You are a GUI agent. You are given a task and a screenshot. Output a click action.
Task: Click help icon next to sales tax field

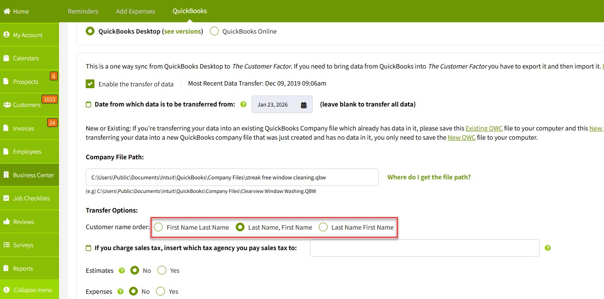coord(548,248)
